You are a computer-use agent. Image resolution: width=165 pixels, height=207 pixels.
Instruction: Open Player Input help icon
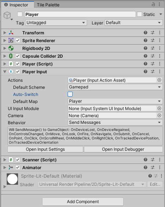146,71
